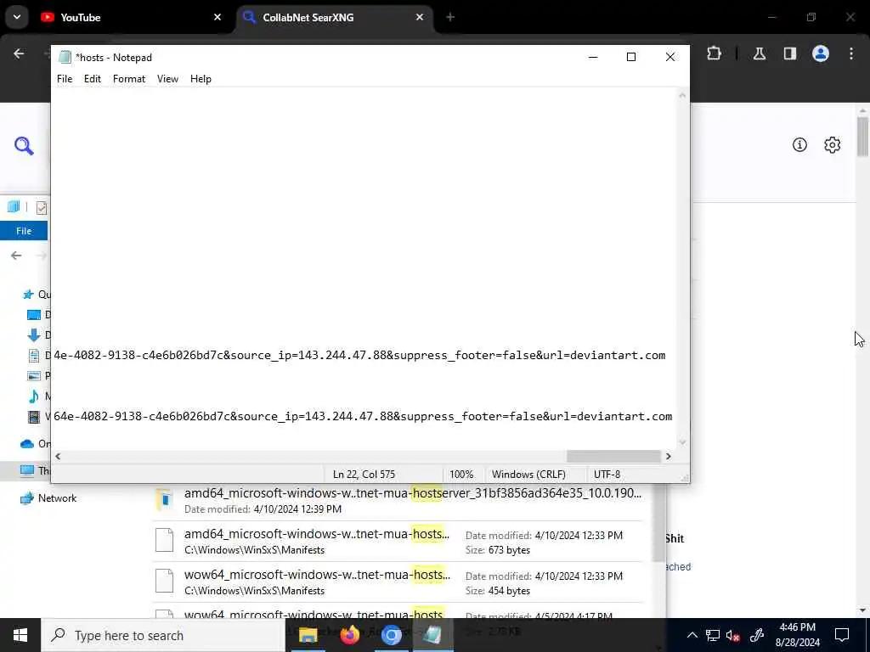Open browser tab search dropdown
870x652 pixels.
tap(17, 17)
